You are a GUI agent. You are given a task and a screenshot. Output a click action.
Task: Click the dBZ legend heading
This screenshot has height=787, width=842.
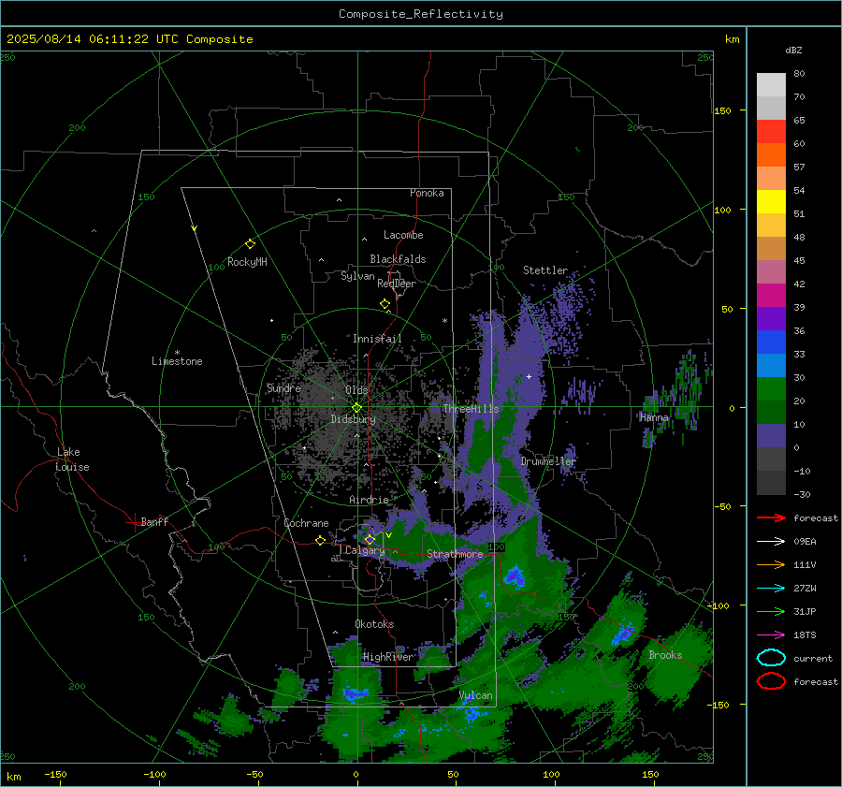tap(793, 50)
